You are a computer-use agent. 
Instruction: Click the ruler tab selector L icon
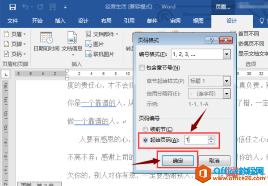(6, 74)
